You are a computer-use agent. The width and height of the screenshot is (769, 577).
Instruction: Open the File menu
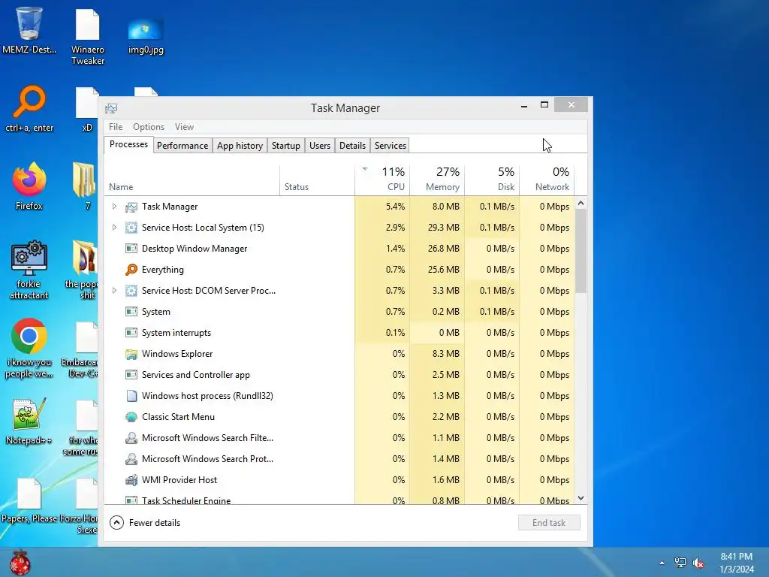click(116, 127)
